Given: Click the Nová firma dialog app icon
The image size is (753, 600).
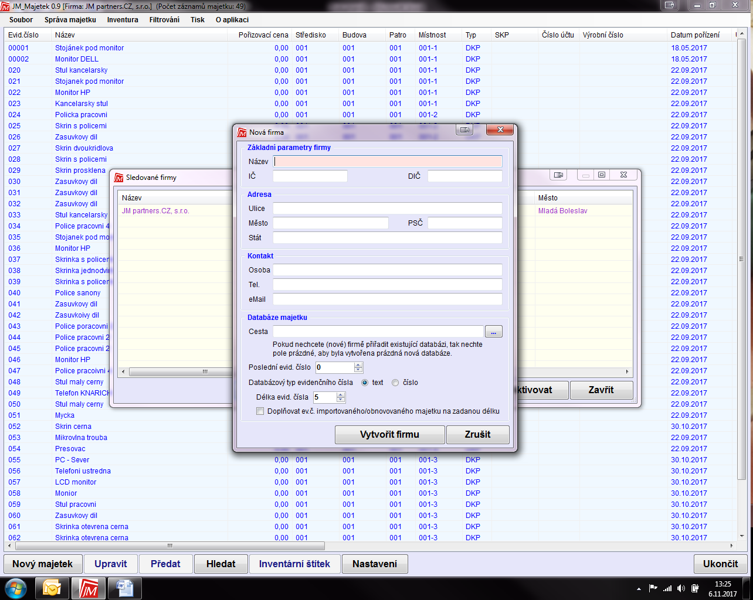Looking at the screenshot, I should [242, 132].
